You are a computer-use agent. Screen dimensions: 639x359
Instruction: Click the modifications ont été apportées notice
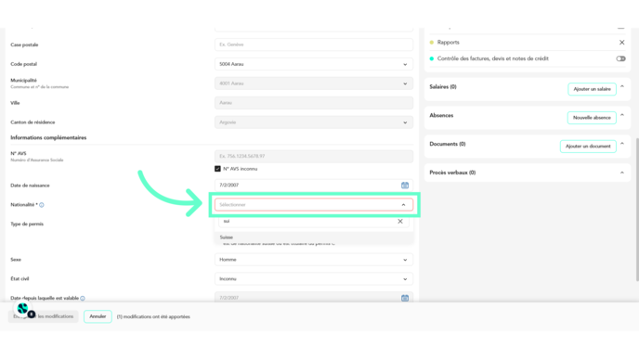(x=153, y=316)
